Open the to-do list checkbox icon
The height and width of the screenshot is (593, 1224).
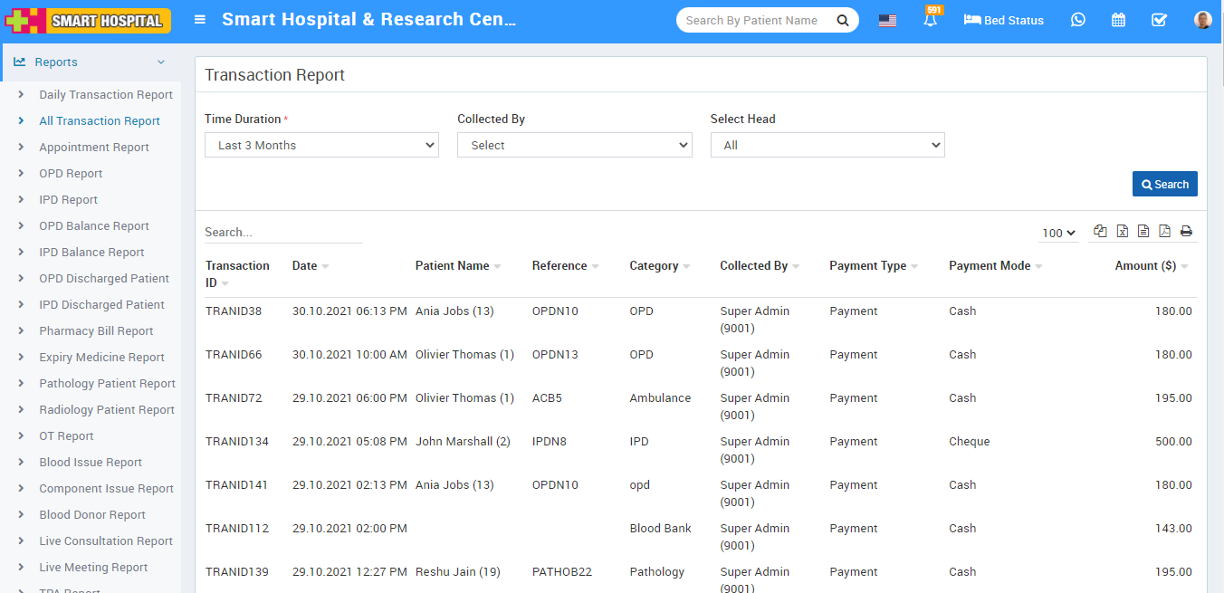coord(1159,19)
